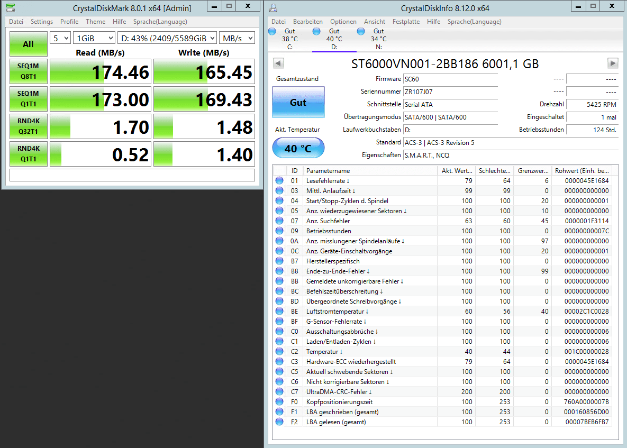This screenshot has height=448, width=627.
Task: Click the Firmware field SC60
Action: [451, 79]
